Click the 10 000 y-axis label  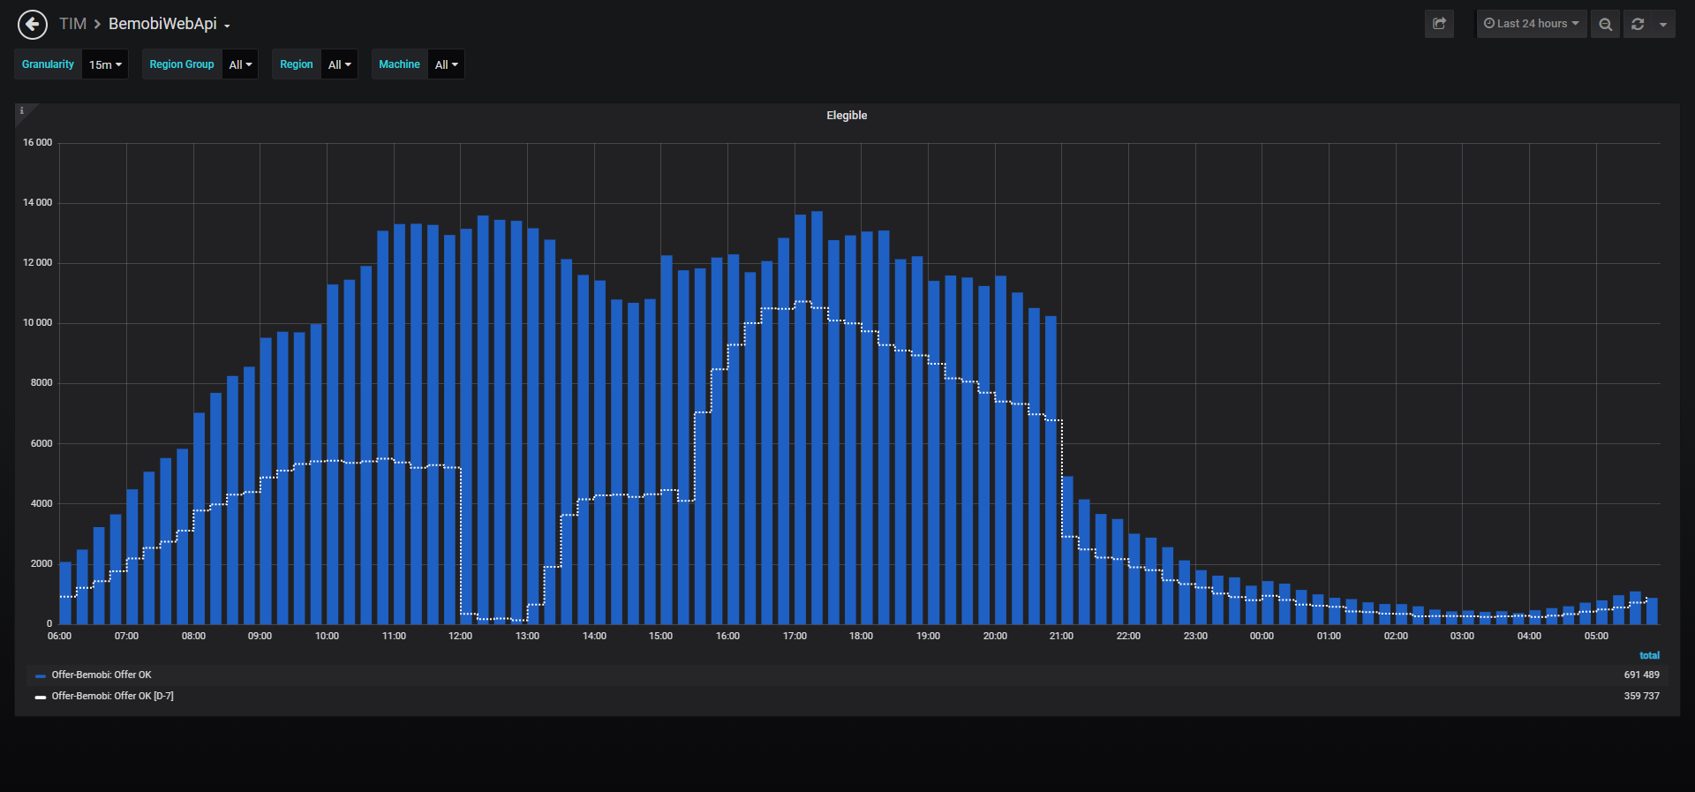[37, 322]
